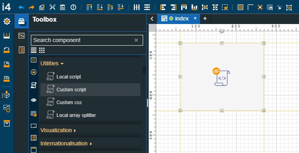The image size is (299, 153).
Task: Select the script widget on canvas
Action: [222, 77]
